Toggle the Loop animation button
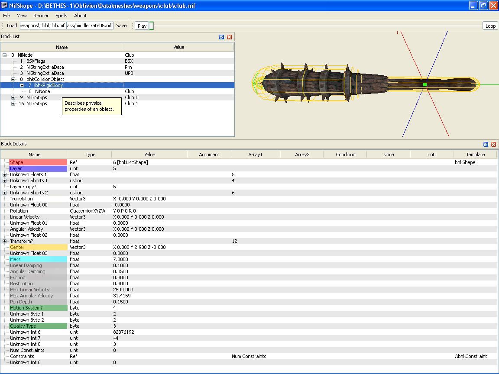 (490, 26)
